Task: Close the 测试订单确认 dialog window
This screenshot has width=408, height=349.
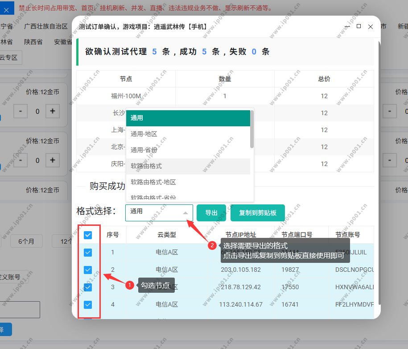Action: [371, 27]
